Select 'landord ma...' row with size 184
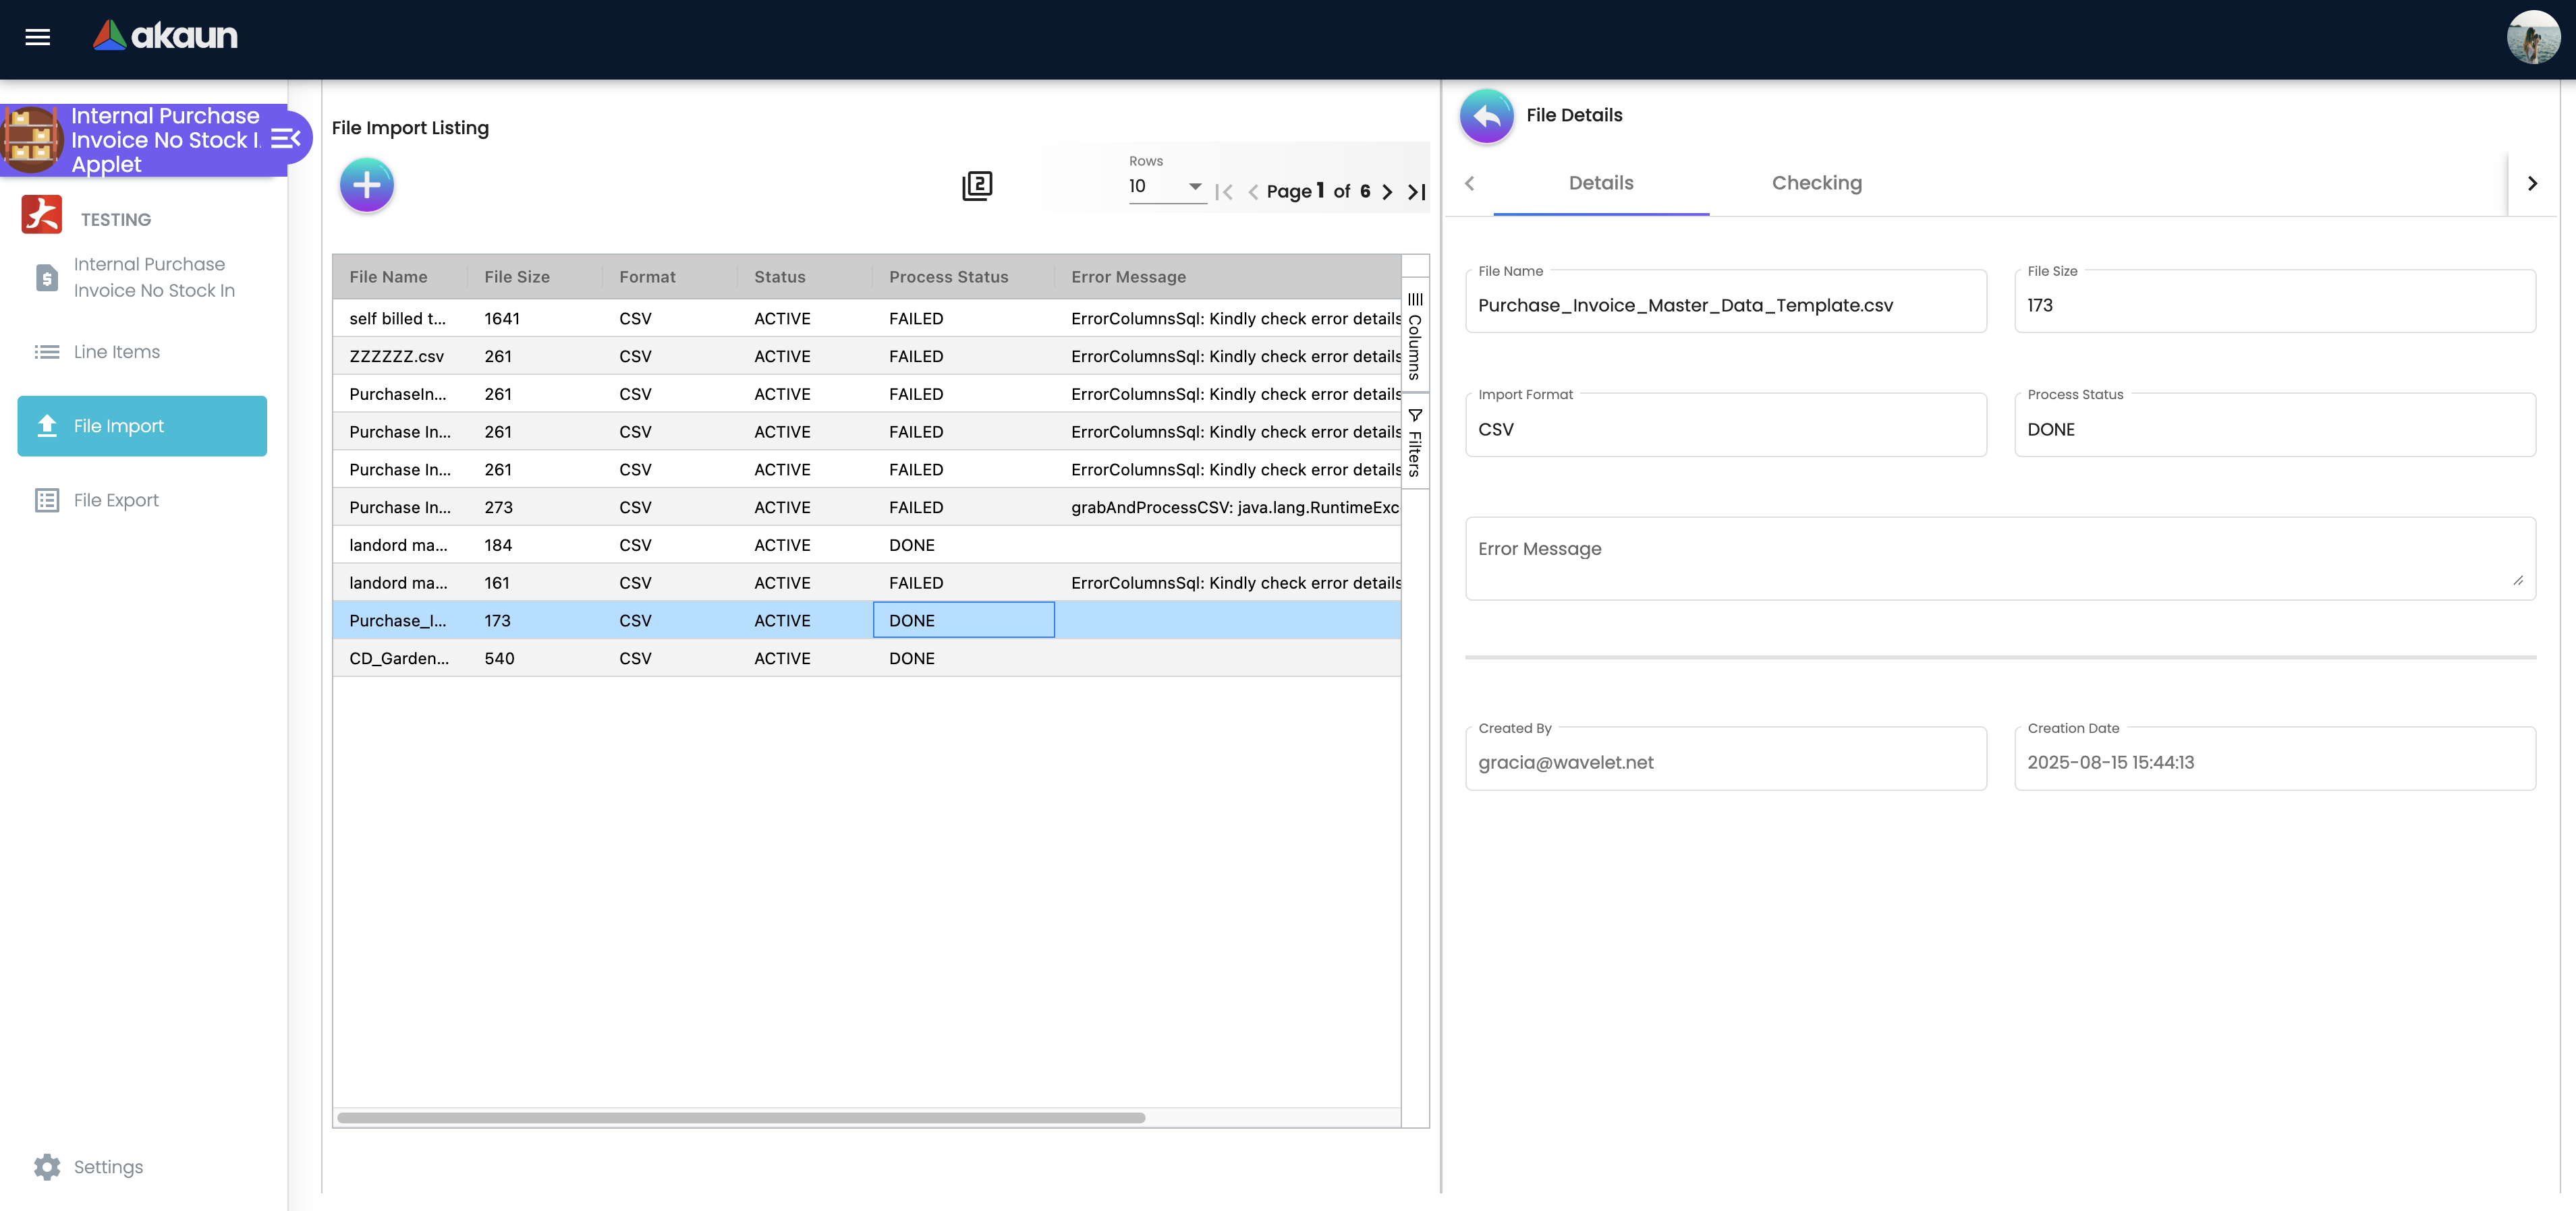2576x1211 pixels. pos(866,545)
